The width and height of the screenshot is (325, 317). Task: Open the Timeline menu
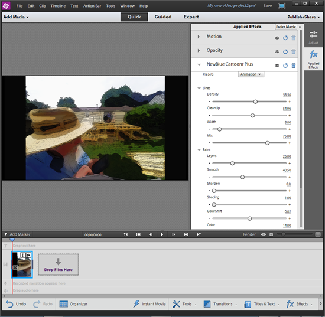click(x=58, y=6)
